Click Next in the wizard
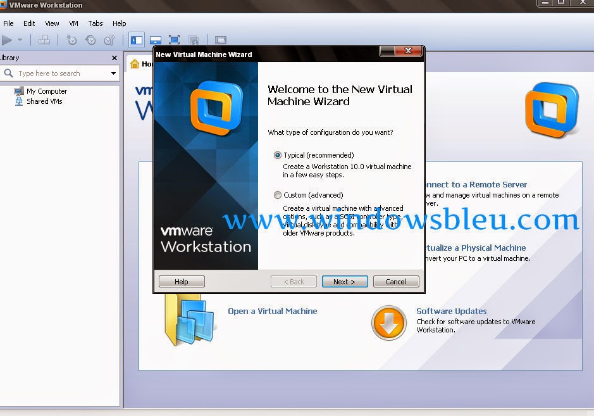 [x=345, y=281]
